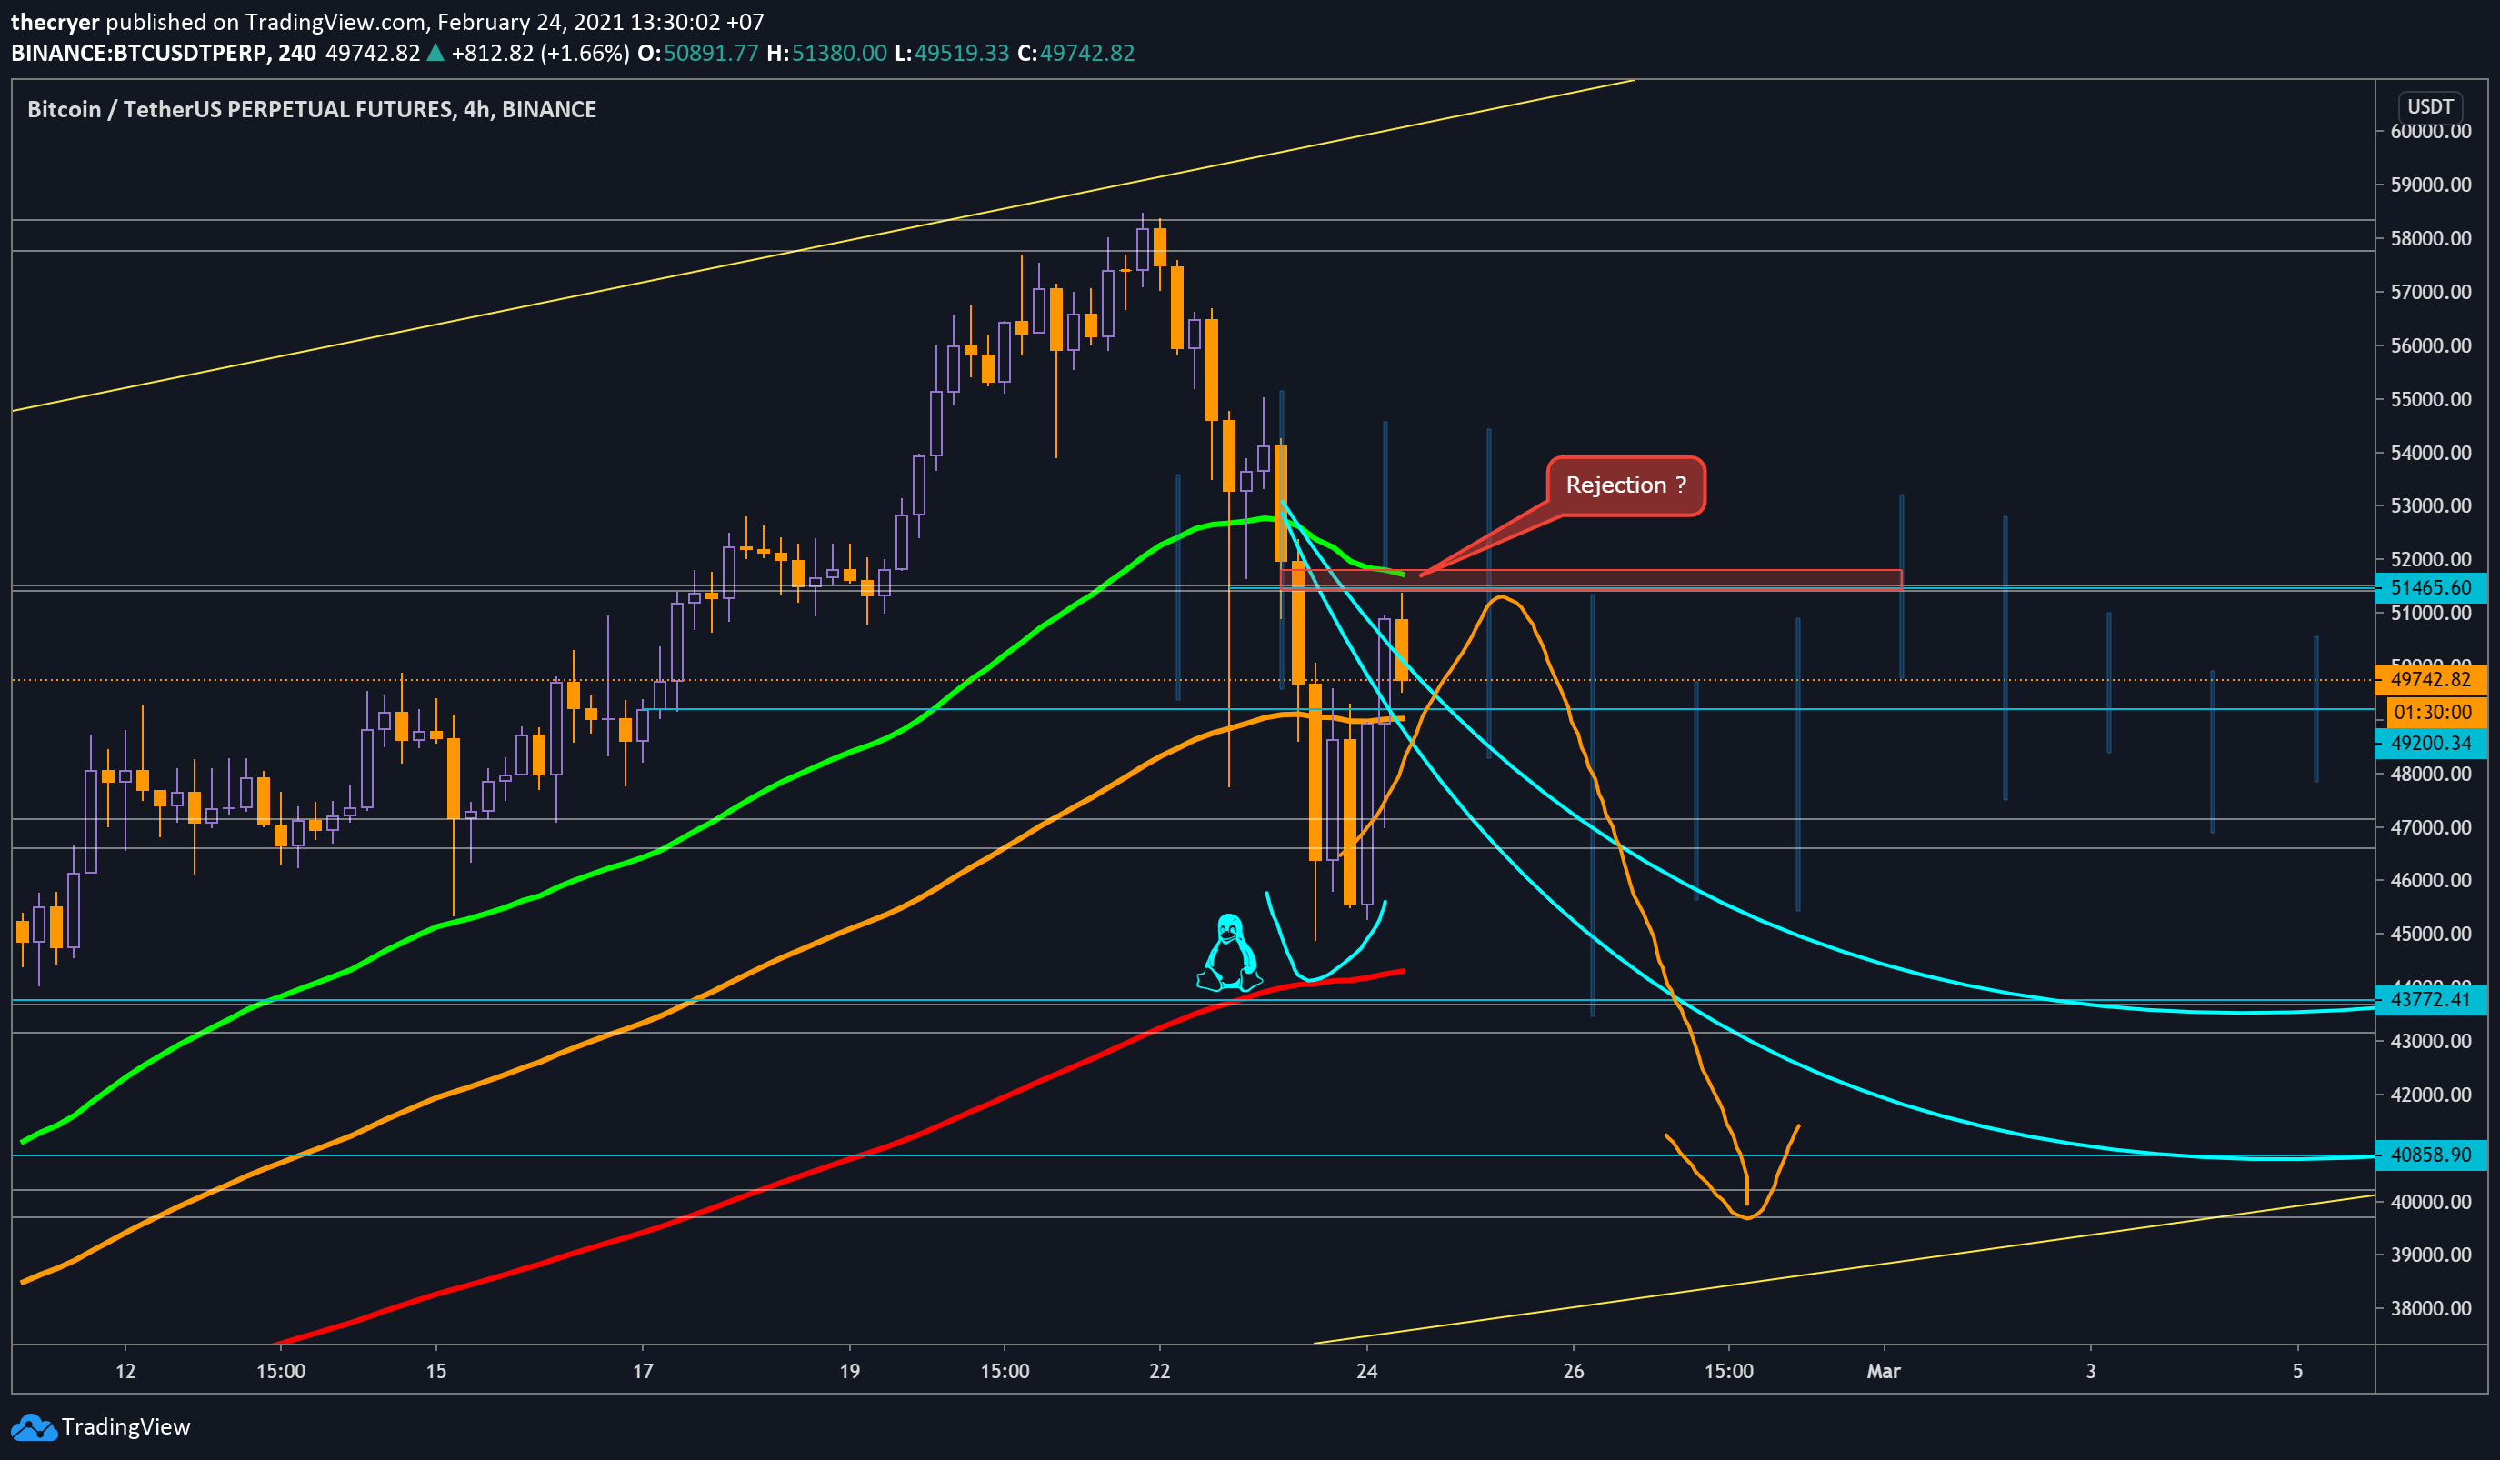Click the '15' date on time axis

click(x=435, y=1371)
